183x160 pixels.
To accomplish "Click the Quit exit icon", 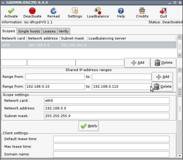I will click(x=163, y=11).
